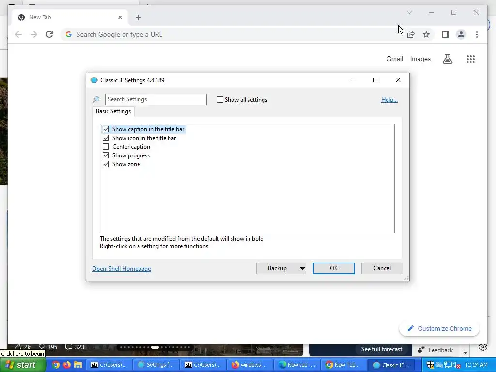Screen dimensions: 496x372
Task: Click Chrome's forward arrow
Action: [34, 34]
